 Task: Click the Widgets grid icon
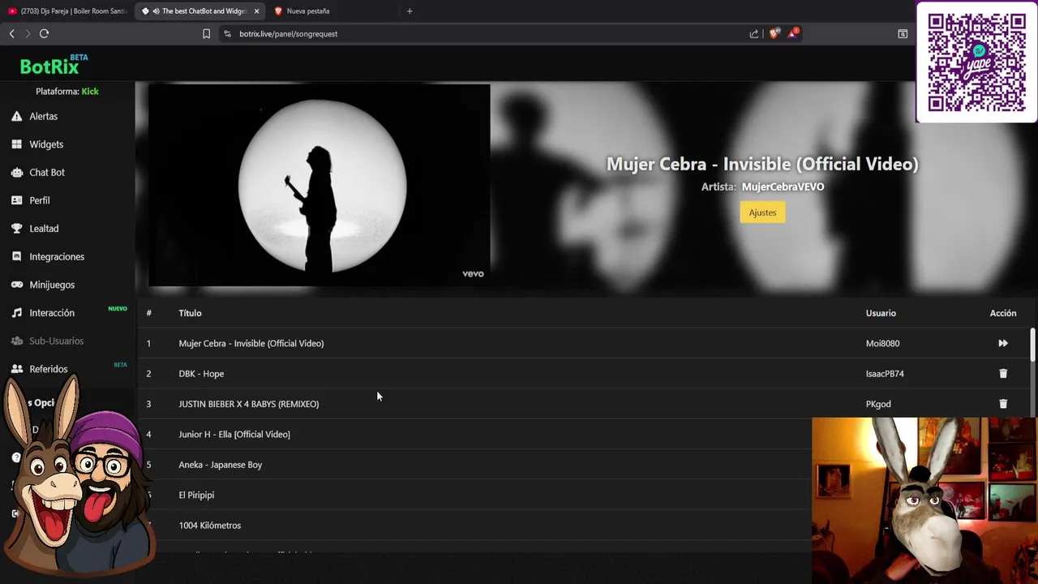(x=16, y=144)
